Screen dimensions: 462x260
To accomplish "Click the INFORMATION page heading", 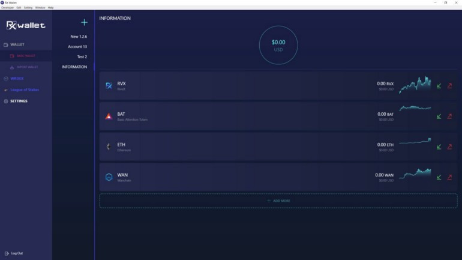I will [115, 18].
